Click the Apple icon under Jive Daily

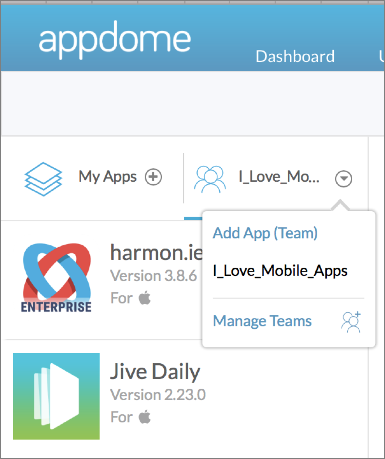145,417
